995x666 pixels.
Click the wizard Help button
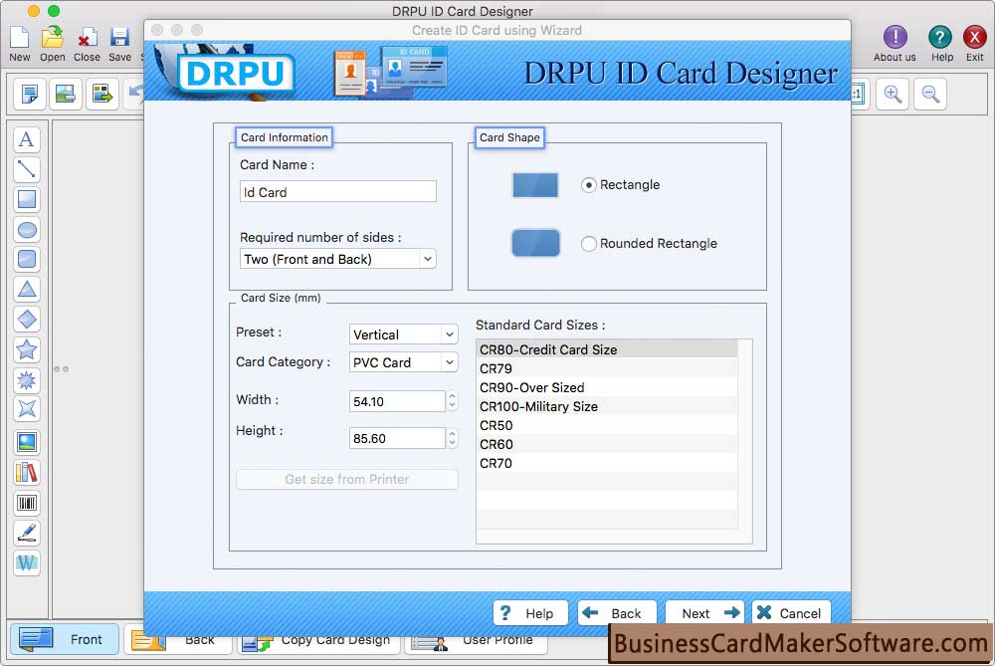coord(530,613)
